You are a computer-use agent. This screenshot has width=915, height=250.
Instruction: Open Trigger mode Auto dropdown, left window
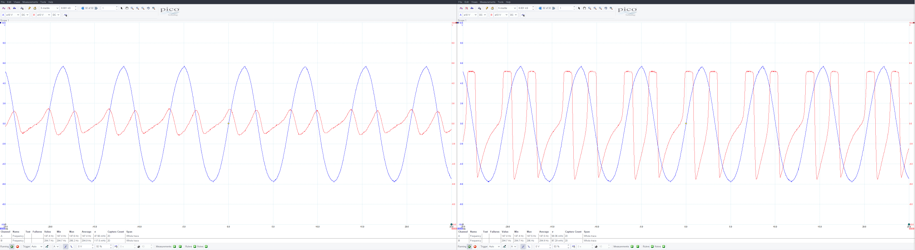point(37,246)
